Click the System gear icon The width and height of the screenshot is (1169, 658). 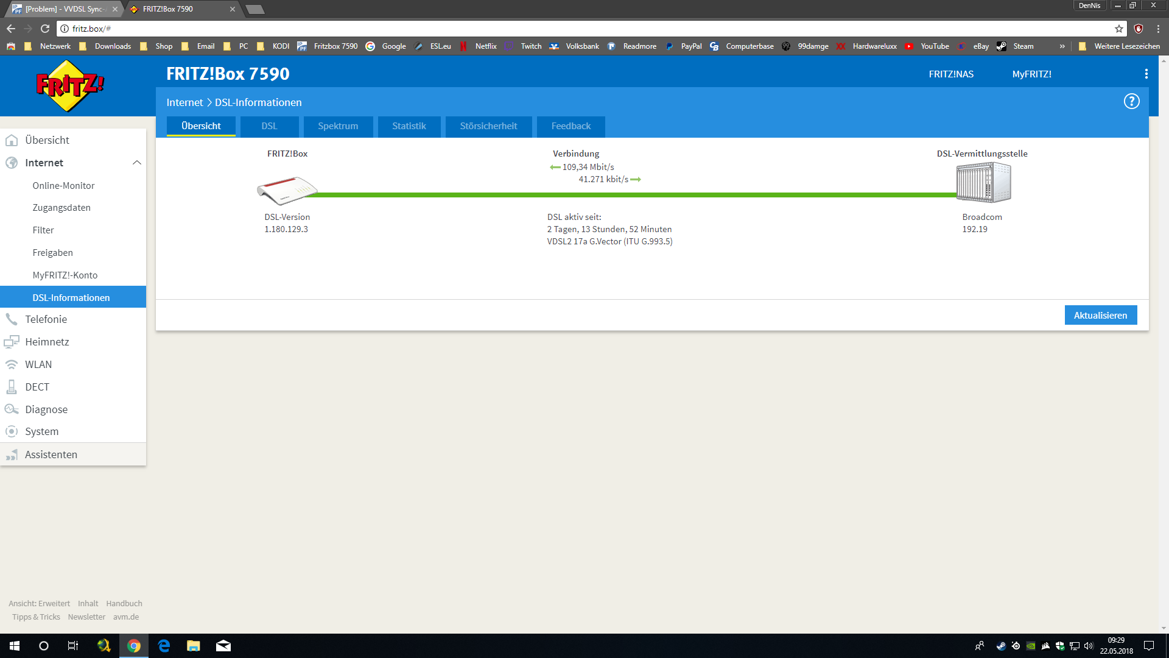click(12, 431)
